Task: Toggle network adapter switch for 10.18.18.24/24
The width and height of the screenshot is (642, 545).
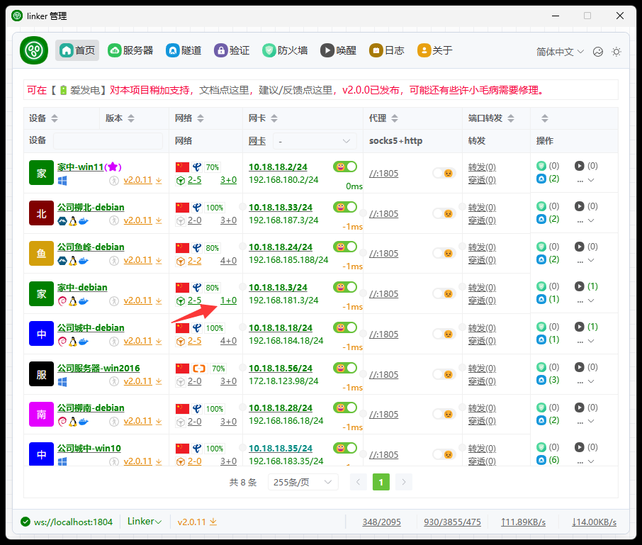Action: click(345, 247)
